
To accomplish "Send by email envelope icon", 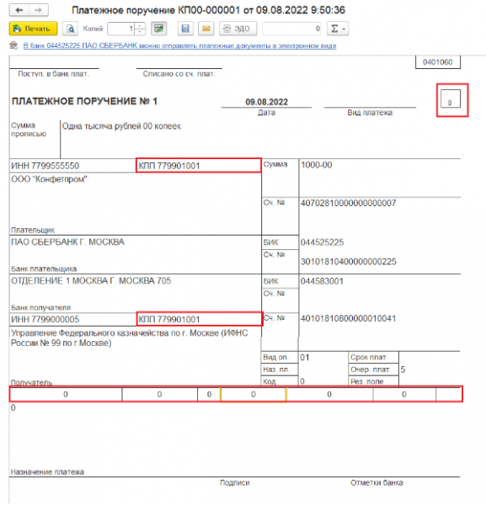I will [206, 29].
